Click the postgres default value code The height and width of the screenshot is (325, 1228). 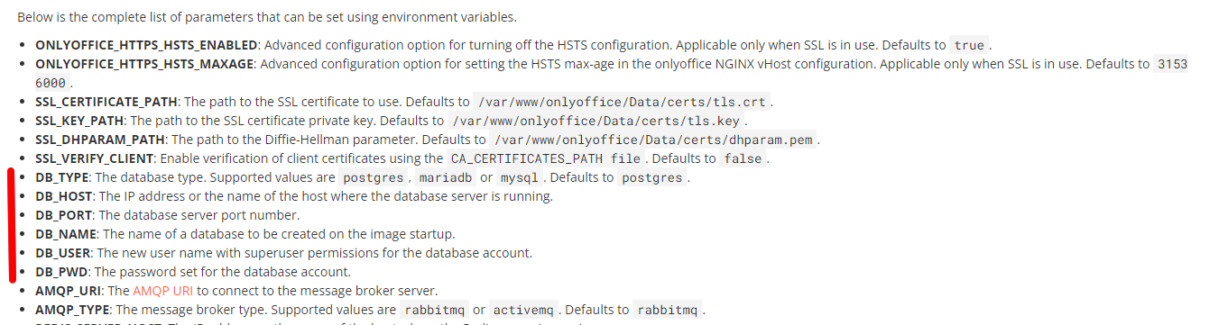654,177
